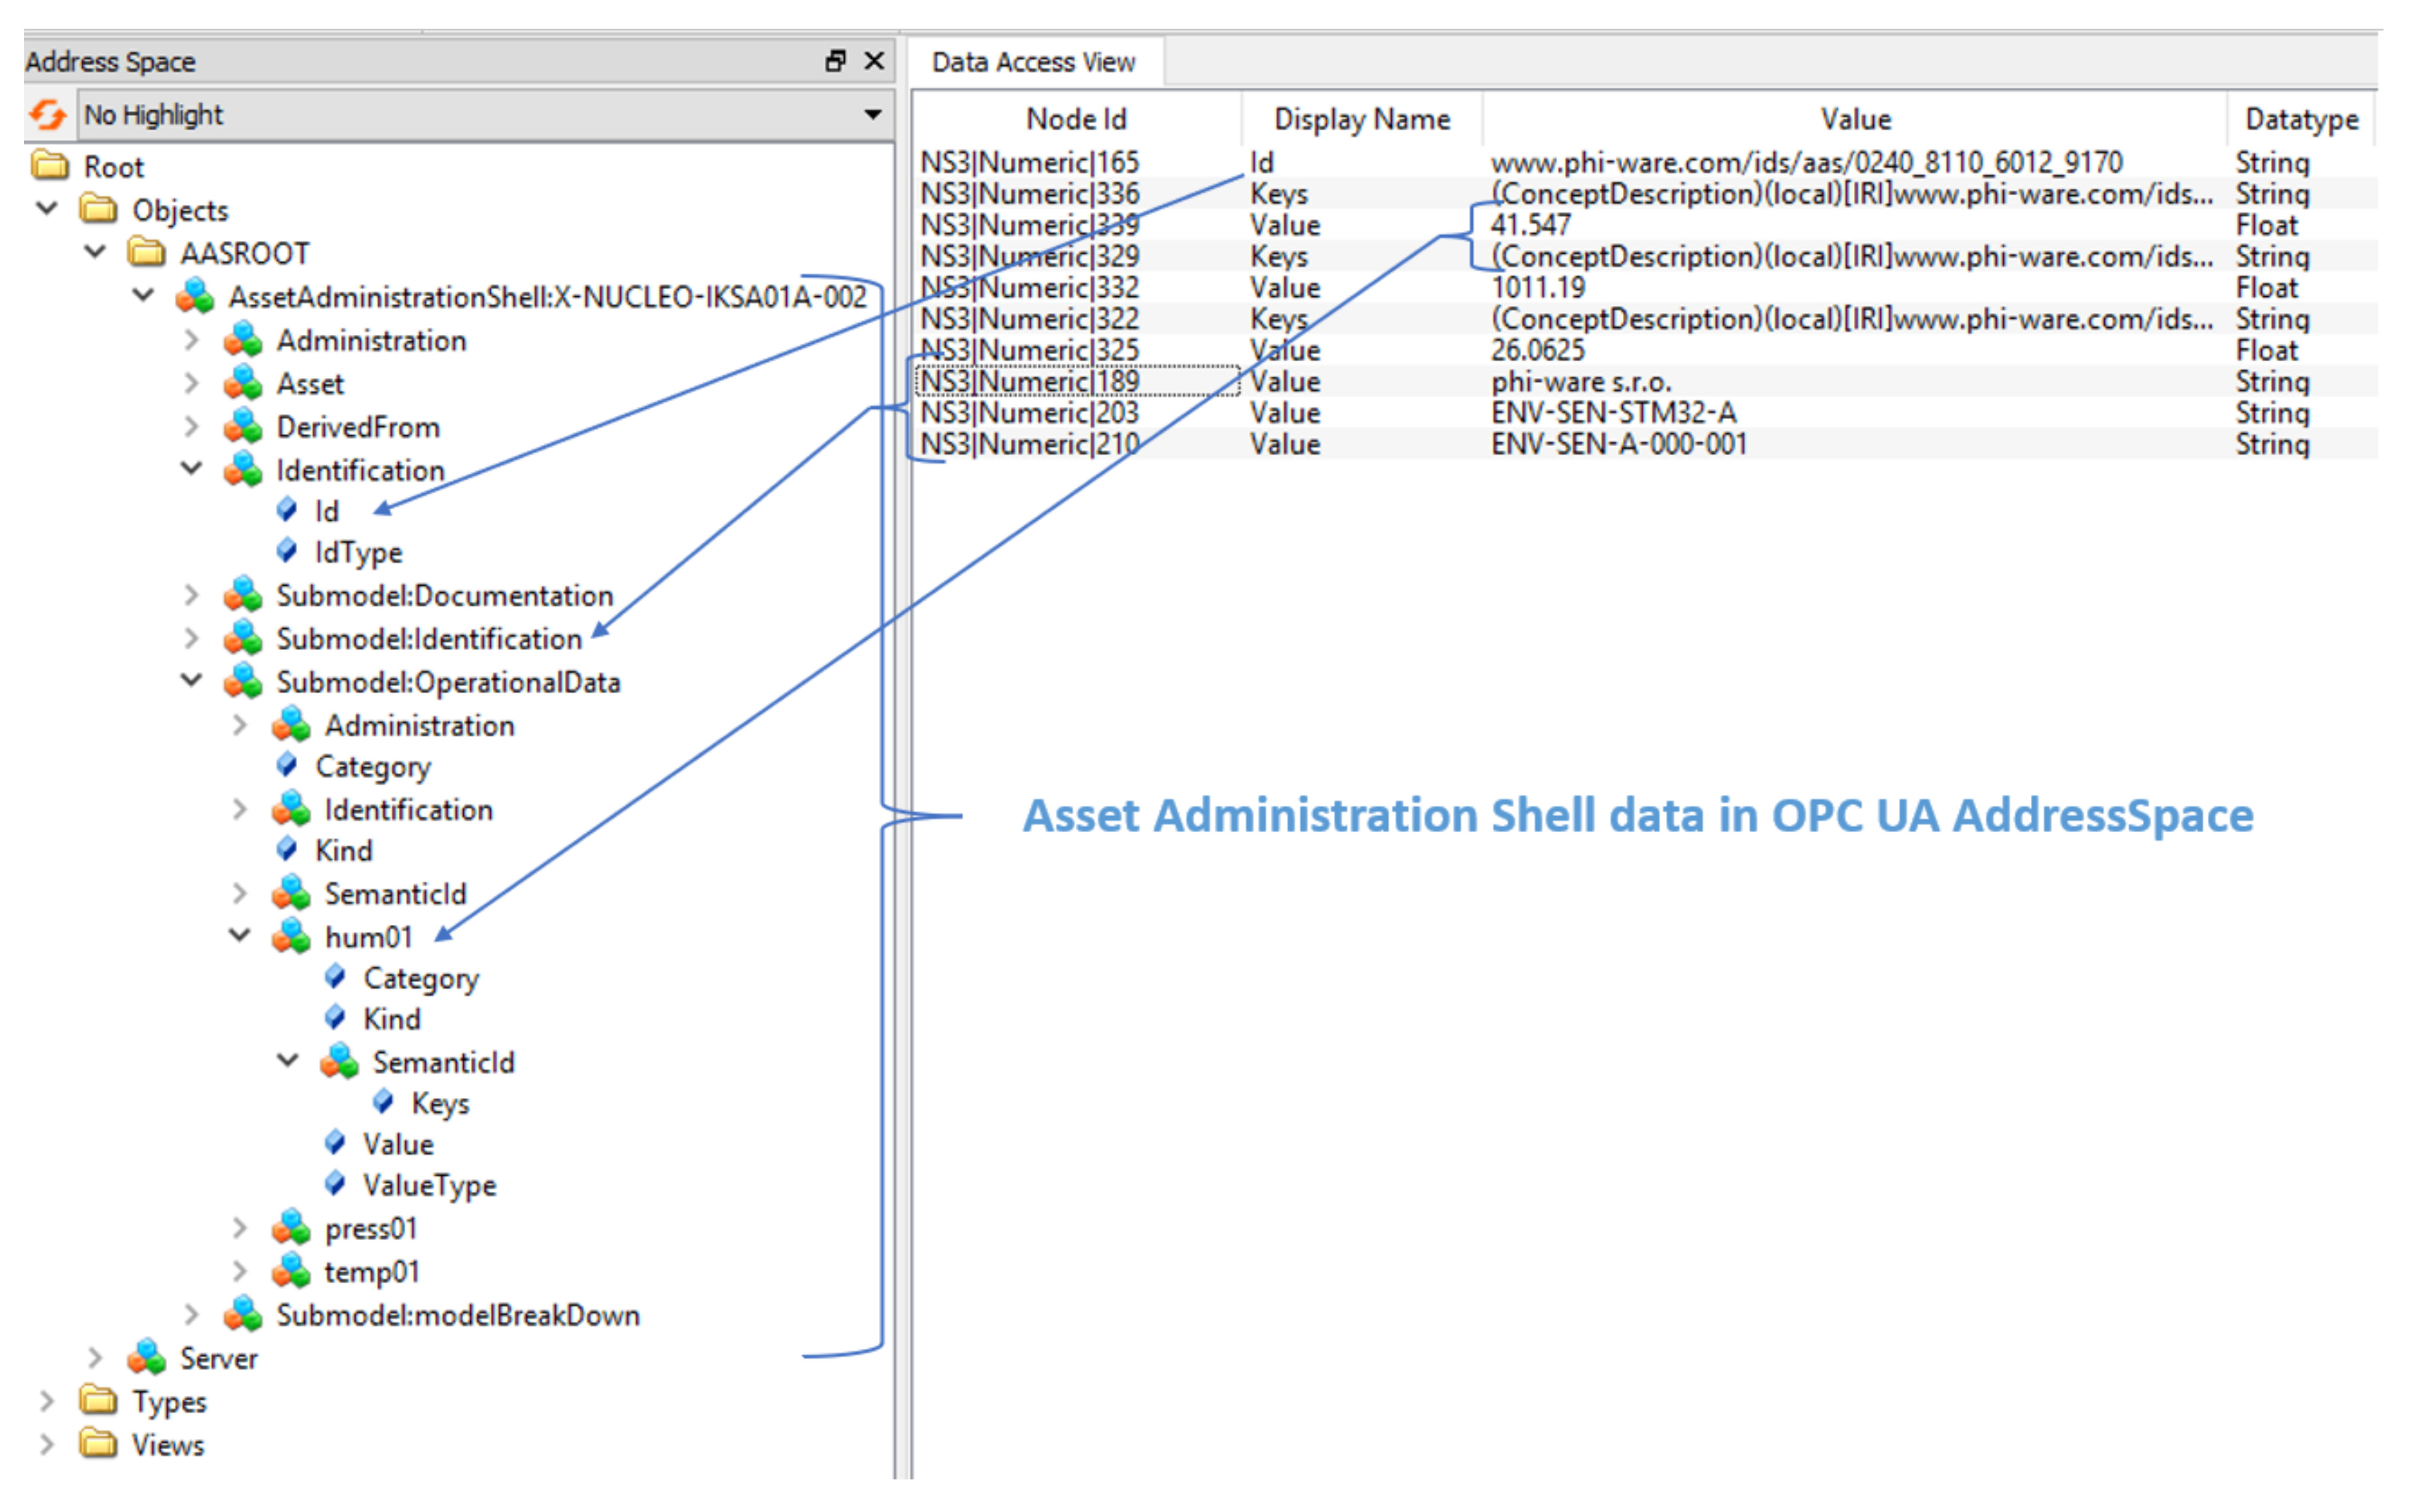Click the AssetAdministrationShell object icon
The image size is (2409, 1512).
(x=195, y=297)
